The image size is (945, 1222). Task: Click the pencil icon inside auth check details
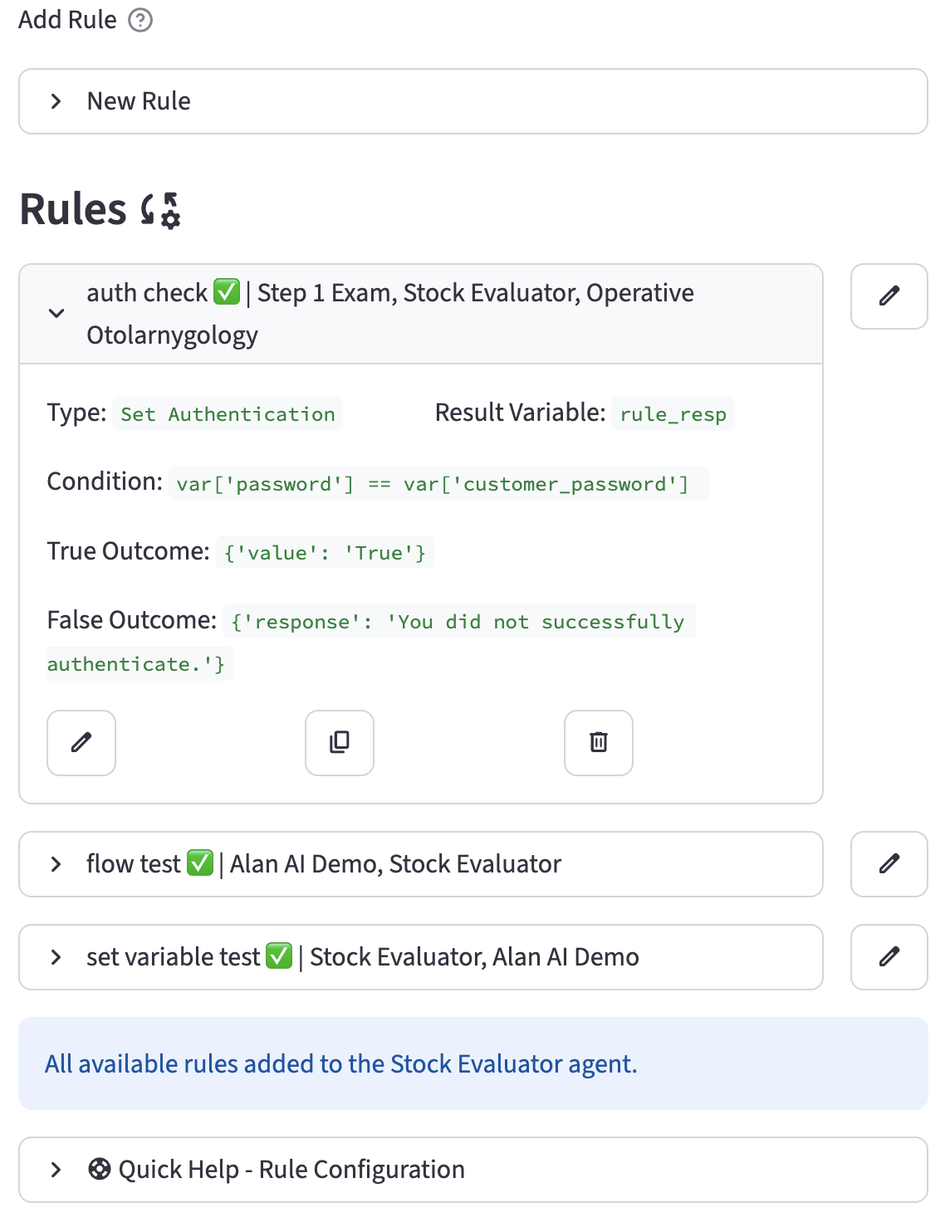(81, 743)
